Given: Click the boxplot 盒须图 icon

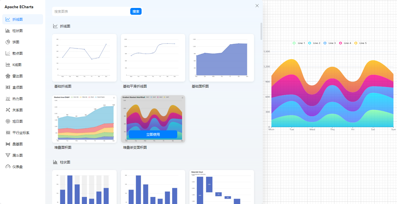Looking at the screenshot, I should (8, 87).
